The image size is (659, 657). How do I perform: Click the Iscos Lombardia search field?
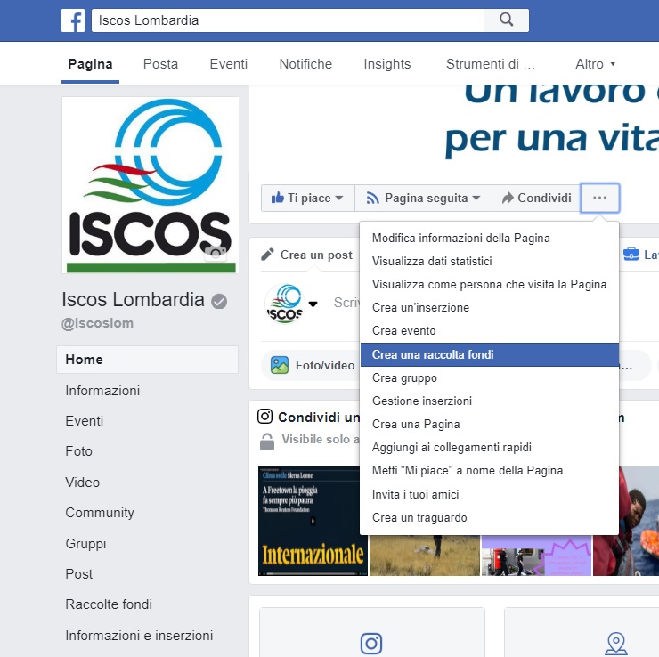pos(288,20)
